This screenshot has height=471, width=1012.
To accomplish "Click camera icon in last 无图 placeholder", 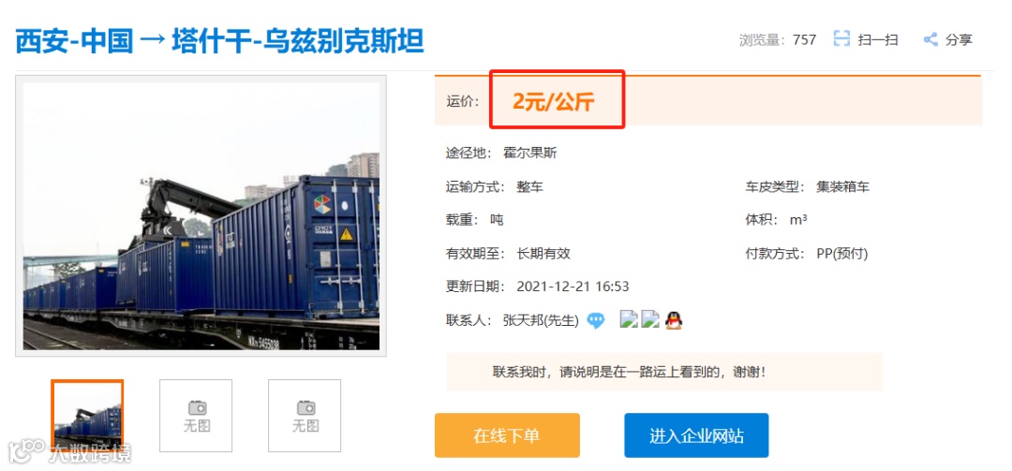I will pos(305,407).
